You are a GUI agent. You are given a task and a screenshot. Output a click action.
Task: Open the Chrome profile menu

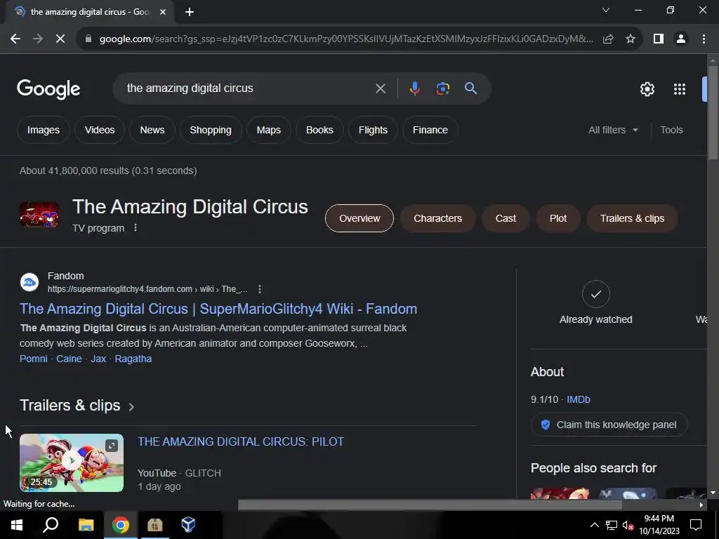pyautogui.click(x=681, y=39)
